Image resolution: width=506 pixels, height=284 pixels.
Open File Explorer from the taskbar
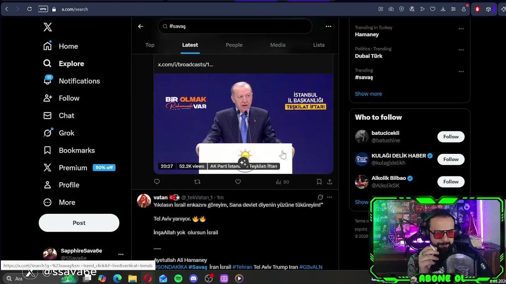pyautogui.click(x=132, y=278)
